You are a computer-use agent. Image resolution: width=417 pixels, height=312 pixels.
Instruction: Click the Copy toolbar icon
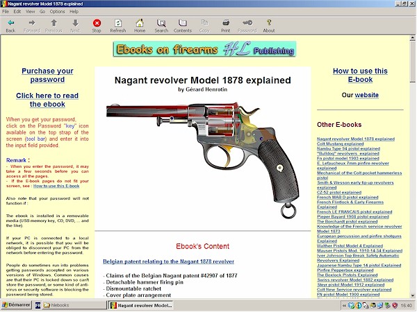tap(204, 23)
